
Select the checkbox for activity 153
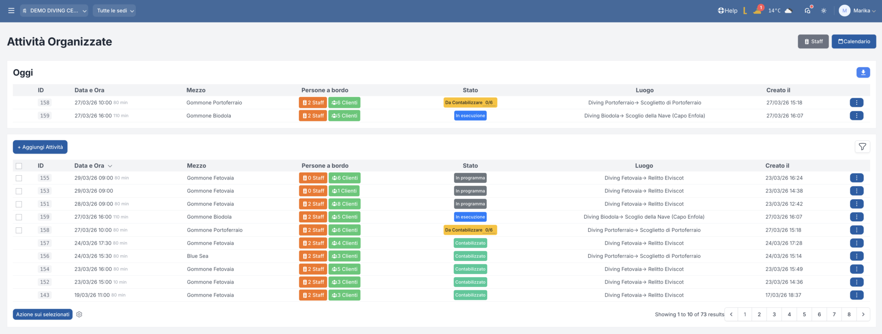click(19, 191)
